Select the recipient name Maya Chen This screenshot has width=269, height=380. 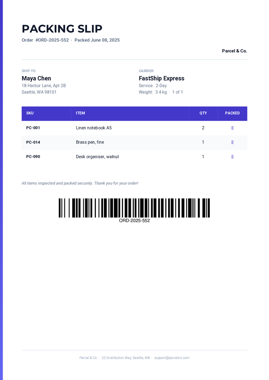point(36,78)
